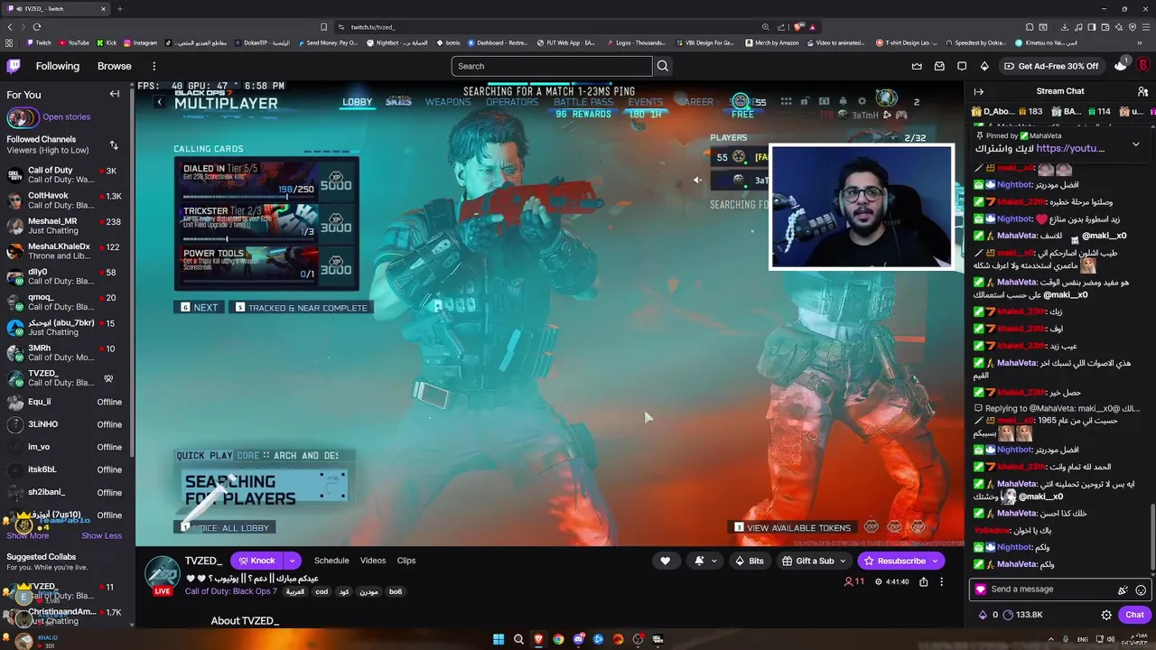Open chat community users list
This screenshot has height=650, width=1156.
[x=1142, y=91]
